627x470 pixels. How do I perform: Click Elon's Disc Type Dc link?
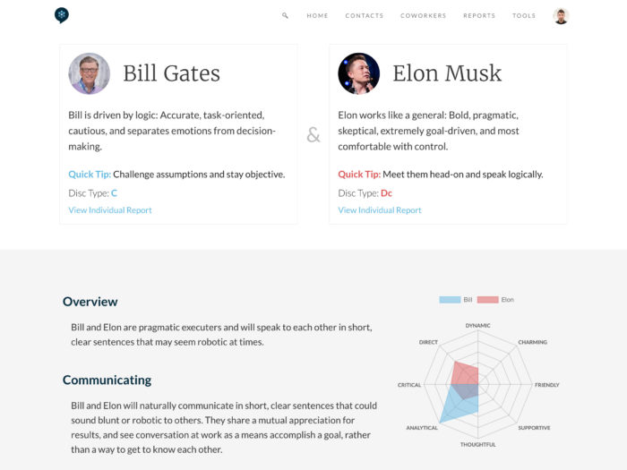point(386,193)
